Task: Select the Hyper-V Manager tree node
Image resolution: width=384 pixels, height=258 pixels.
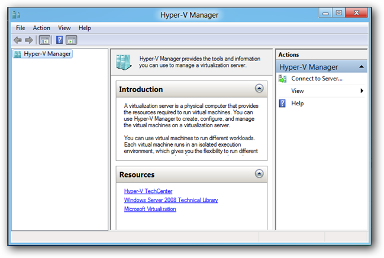Action: click(43, 54)
